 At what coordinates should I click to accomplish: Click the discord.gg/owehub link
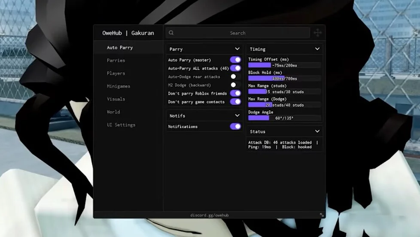210,215
